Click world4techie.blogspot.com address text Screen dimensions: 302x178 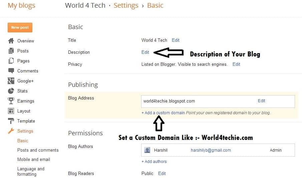[x=169, y=101]
